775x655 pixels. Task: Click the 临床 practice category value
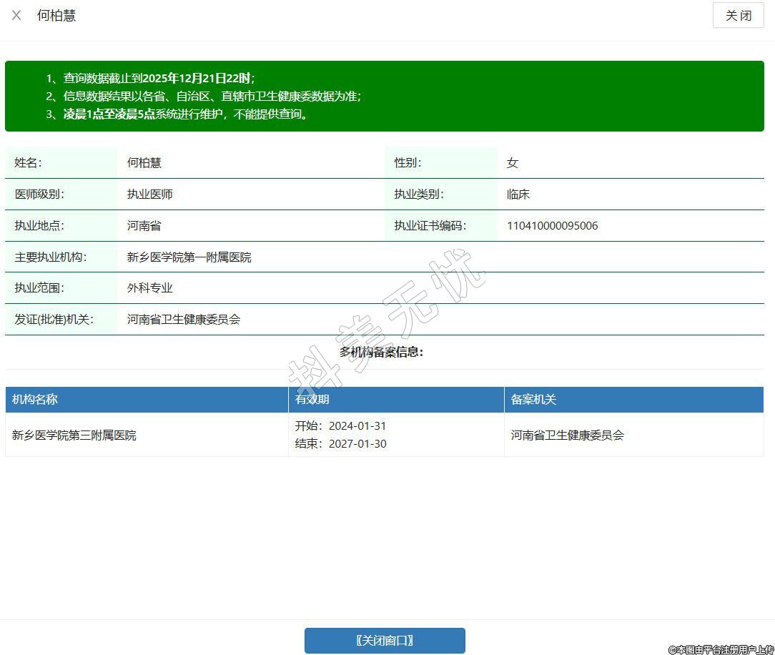518,194
